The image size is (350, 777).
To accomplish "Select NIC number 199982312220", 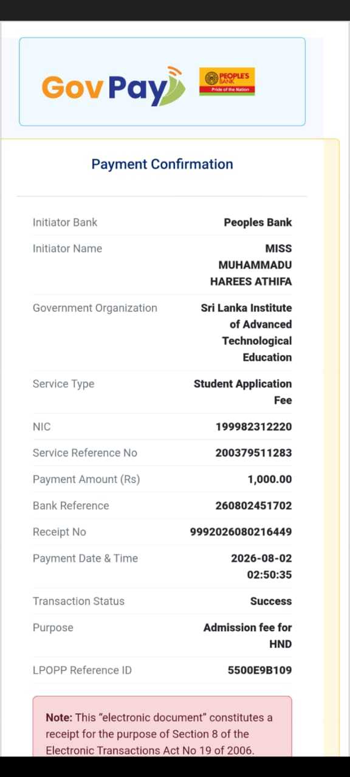I will coord(254,427).
